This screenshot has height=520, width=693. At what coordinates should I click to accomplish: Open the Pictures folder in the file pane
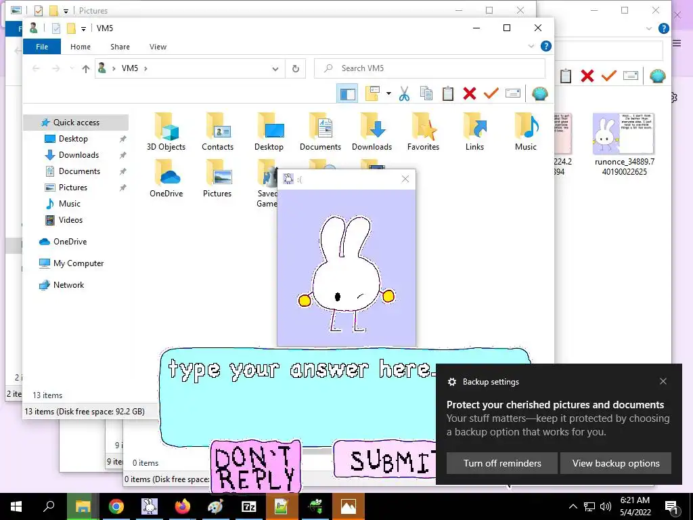tap(217, 179)
